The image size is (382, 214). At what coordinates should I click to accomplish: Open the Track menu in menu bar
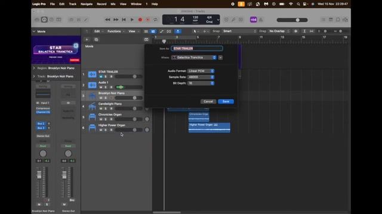click(x=73, y=4)
